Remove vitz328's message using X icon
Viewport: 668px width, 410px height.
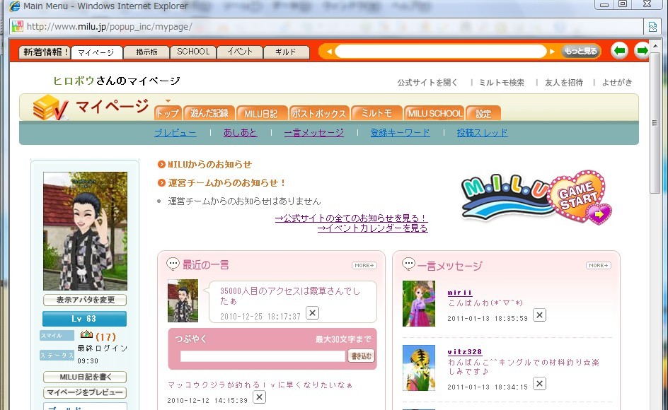pos(539,383)
